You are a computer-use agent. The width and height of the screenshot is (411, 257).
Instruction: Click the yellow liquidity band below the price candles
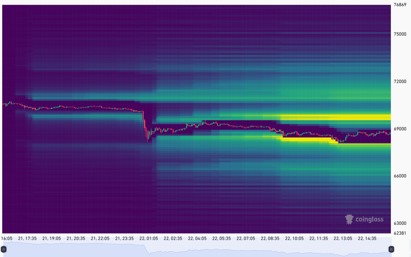click(x=306, y=139)
